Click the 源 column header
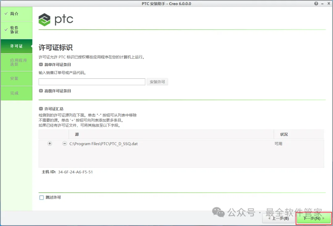Screen dimensions: 333x226 (x=171, y=134)
